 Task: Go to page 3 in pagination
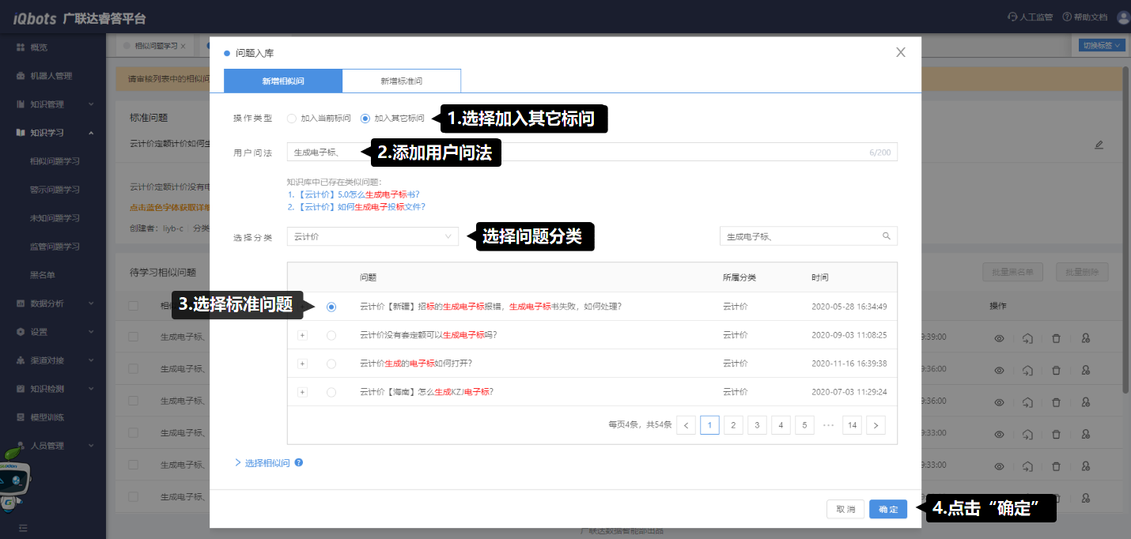757,425
